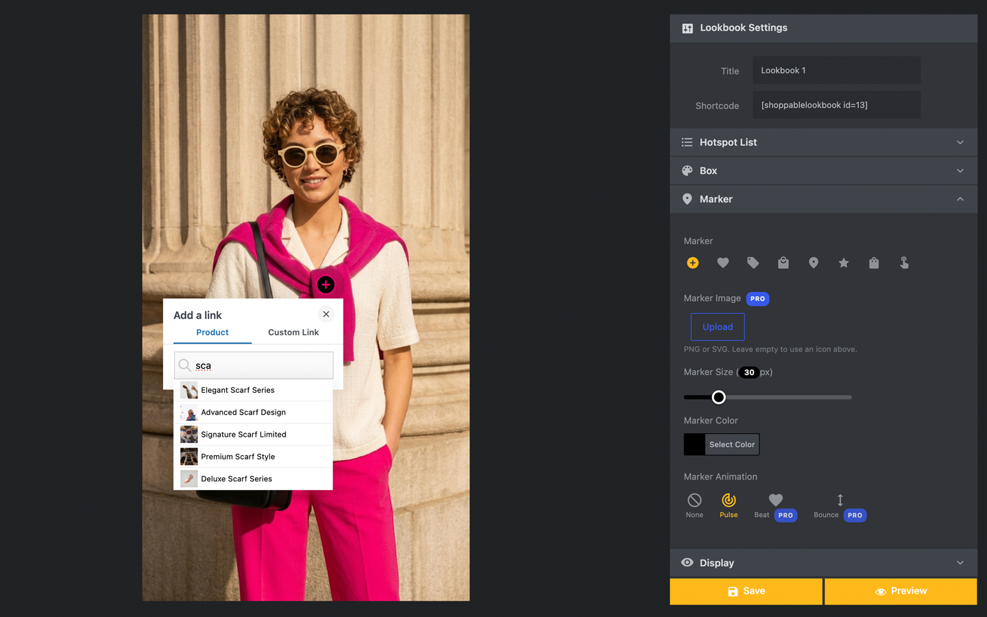Image resolution: width=987 pixels, height=617 pixels.
Task: Pick Signature Scarf Limited result
Action: coord(253,435)
